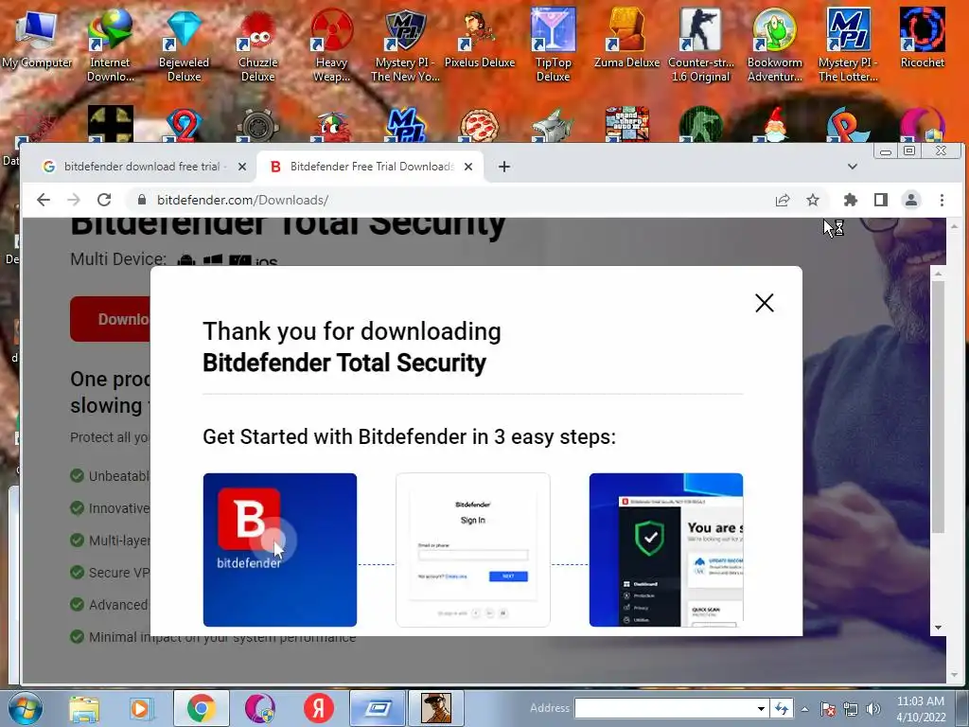Click taskbar Address input field
Viewport: 969px width, 727px height.
point(665,708)
